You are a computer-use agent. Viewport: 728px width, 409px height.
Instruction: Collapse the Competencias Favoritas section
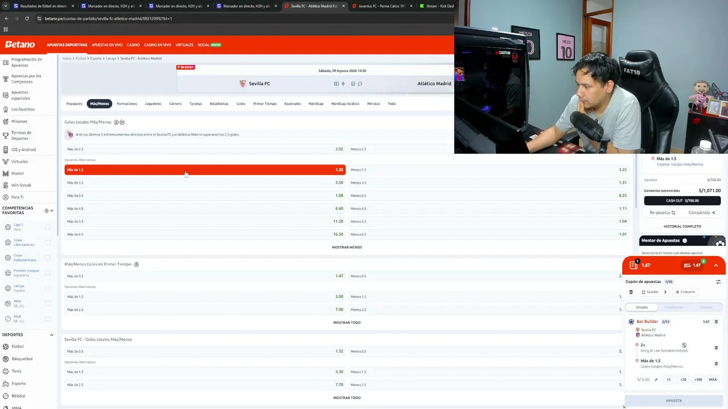(x=52, y=211)
